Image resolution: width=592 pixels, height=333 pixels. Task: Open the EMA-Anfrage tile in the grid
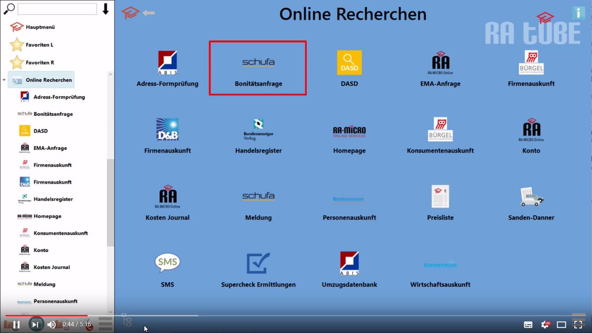440,69
